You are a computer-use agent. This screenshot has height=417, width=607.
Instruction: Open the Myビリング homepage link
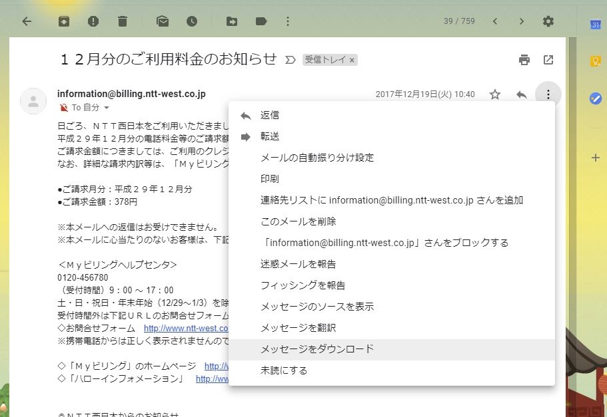(217, 366)
